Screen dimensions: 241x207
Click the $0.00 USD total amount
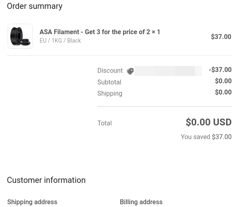pos(209,122)
